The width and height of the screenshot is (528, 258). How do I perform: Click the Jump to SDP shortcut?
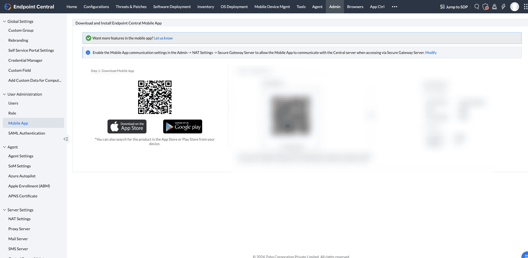(x=454, y=7)
